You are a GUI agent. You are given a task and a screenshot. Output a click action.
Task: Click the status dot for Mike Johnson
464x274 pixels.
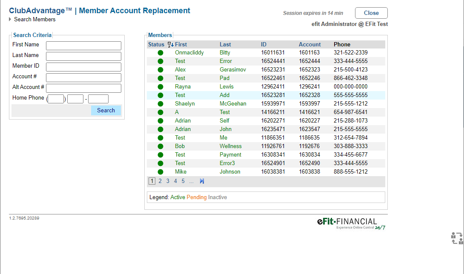point(160,172)
